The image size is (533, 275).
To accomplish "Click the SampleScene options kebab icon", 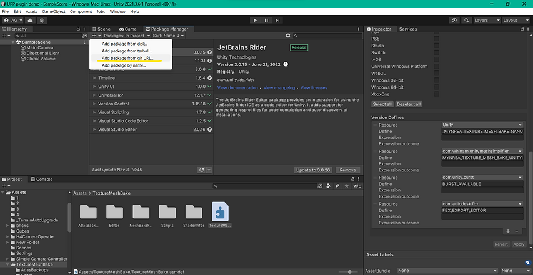I will pyautogui.click(x=84, y=42).
